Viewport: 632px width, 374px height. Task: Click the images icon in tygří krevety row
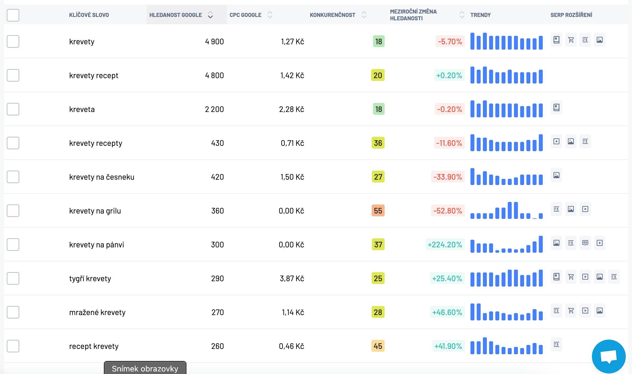pyautogui.click(x=600, y=277)
